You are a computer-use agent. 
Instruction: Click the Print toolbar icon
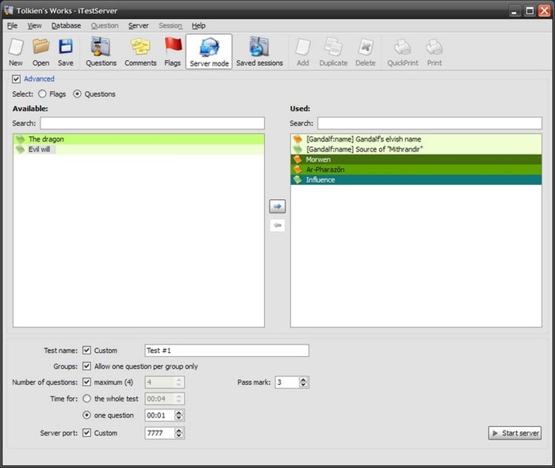point(434,52)
